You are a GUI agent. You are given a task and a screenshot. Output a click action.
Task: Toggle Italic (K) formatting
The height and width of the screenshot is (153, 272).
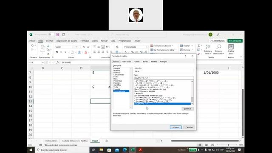(61, 52)
